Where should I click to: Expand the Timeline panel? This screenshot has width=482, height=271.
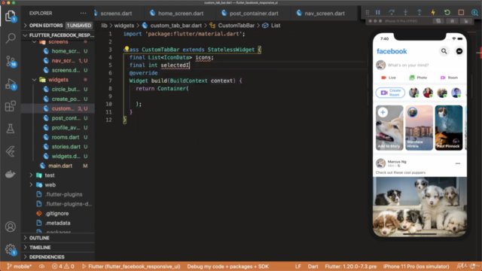coord(58,248)
